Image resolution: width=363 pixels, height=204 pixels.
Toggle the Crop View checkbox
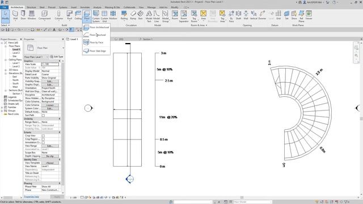tap(43, 136)
